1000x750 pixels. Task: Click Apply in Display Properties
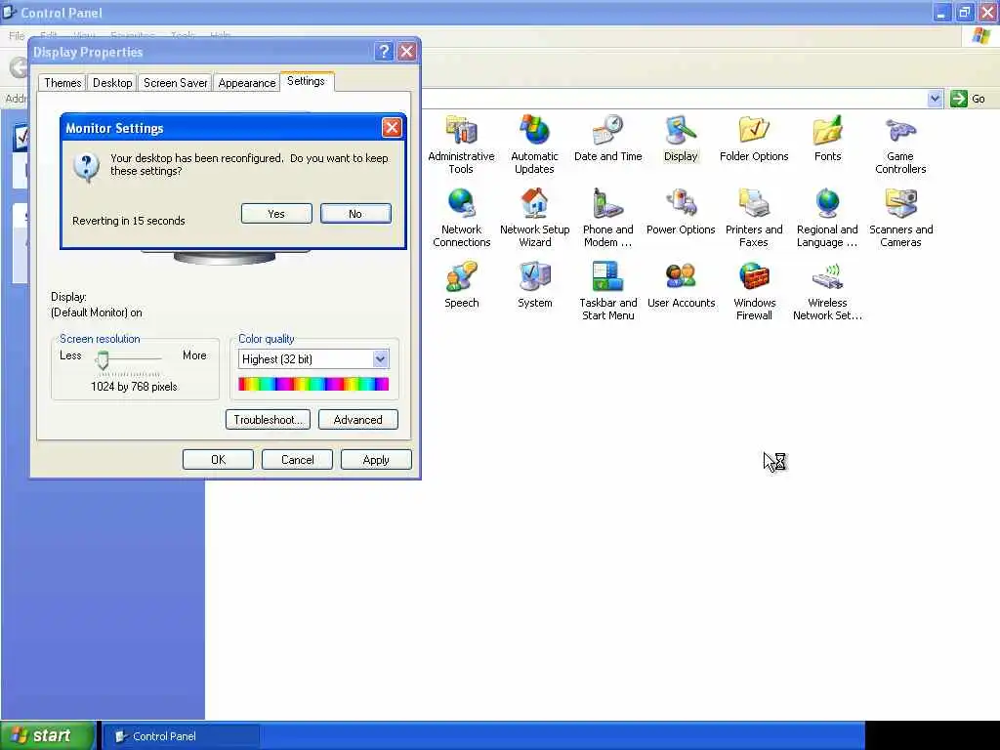pyautogui.click(x=376, y=460)
